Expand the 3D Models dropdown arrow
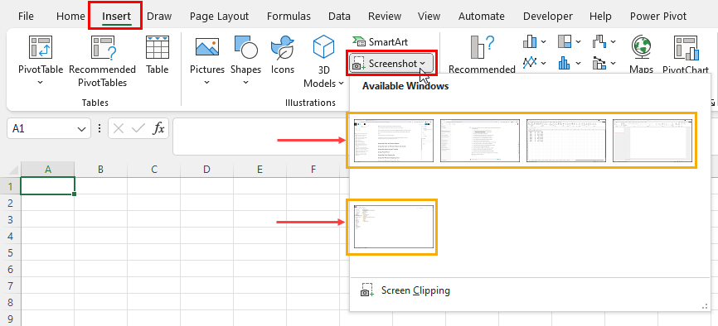This screenshot has width=718, height=326. (x=341, y=84)
